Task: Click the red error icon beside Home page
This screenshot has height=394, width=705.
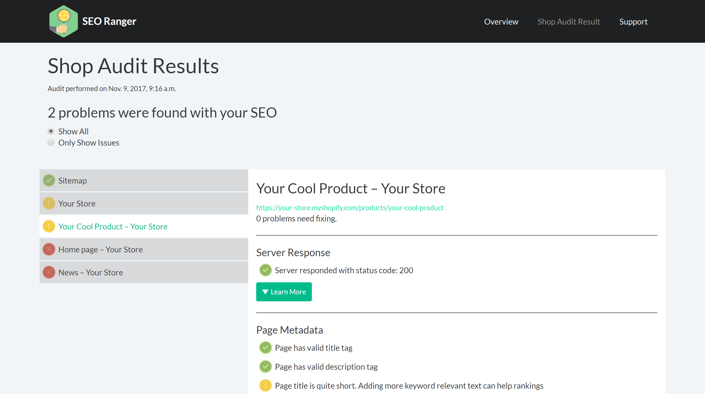Action: point(49,249)
